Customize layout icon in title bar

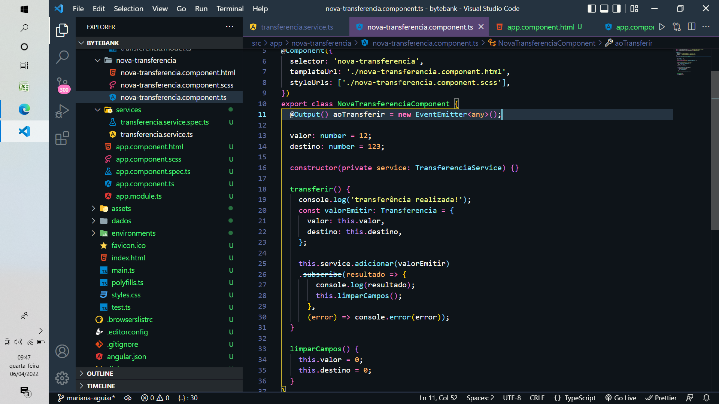tap(634, 9)
